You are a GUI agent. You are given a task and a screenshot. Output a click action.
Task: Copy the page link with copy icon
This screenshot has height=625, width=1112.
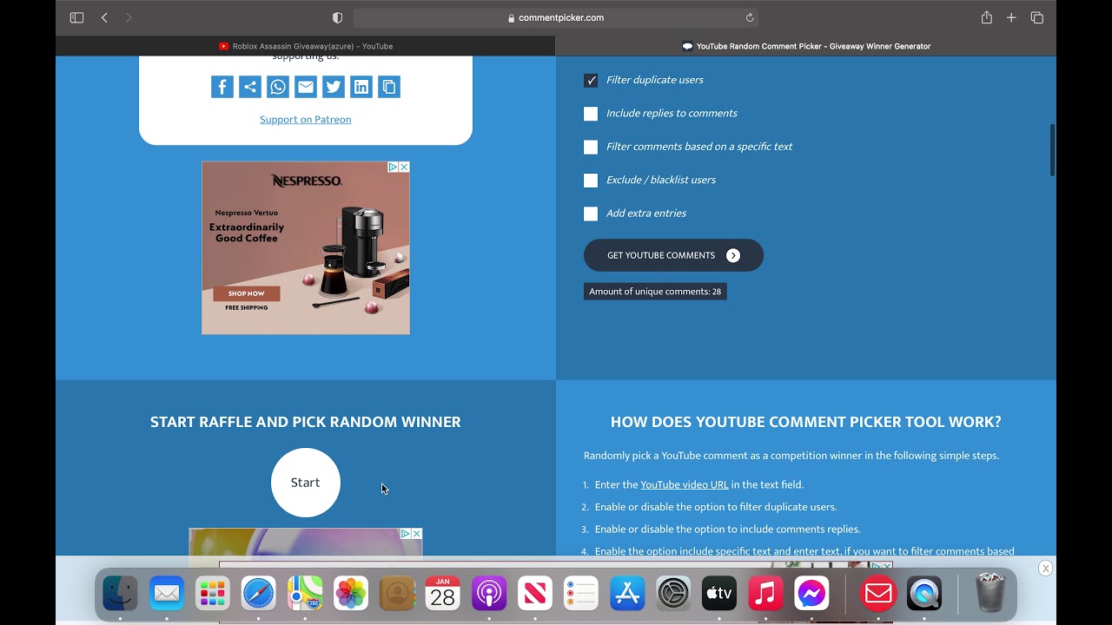click(389, 87)
